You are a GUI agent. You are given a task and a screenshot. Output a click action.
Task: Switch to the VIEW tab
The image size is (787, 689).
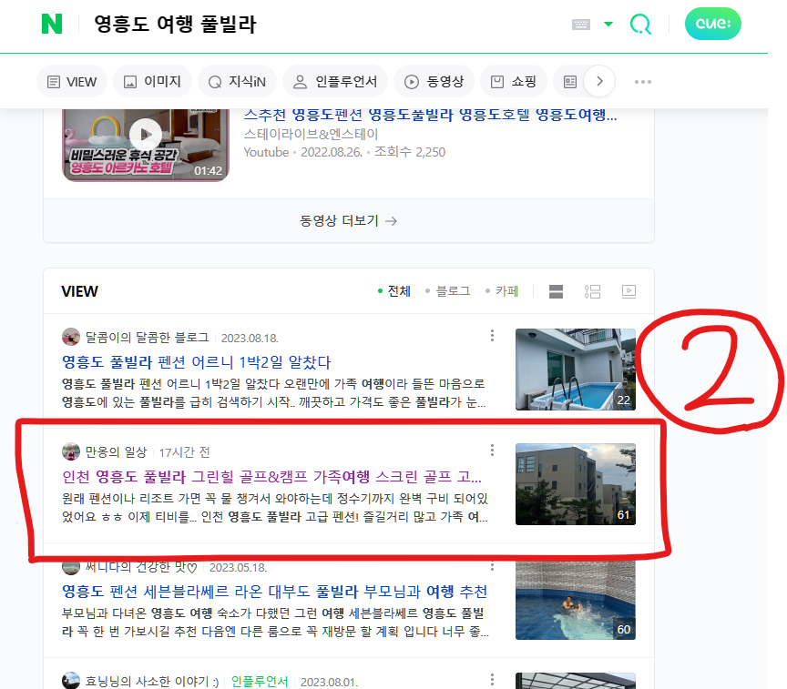click(x=72, y=82)
